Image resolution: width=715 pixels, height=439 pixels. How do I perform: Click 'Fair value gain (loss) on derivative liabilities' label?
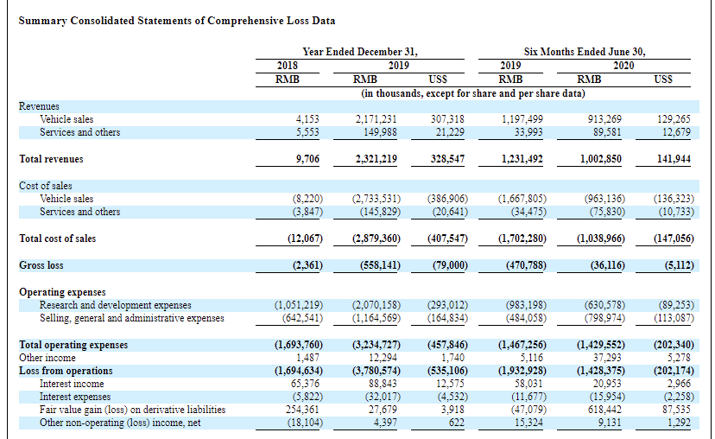pos(133,410)
